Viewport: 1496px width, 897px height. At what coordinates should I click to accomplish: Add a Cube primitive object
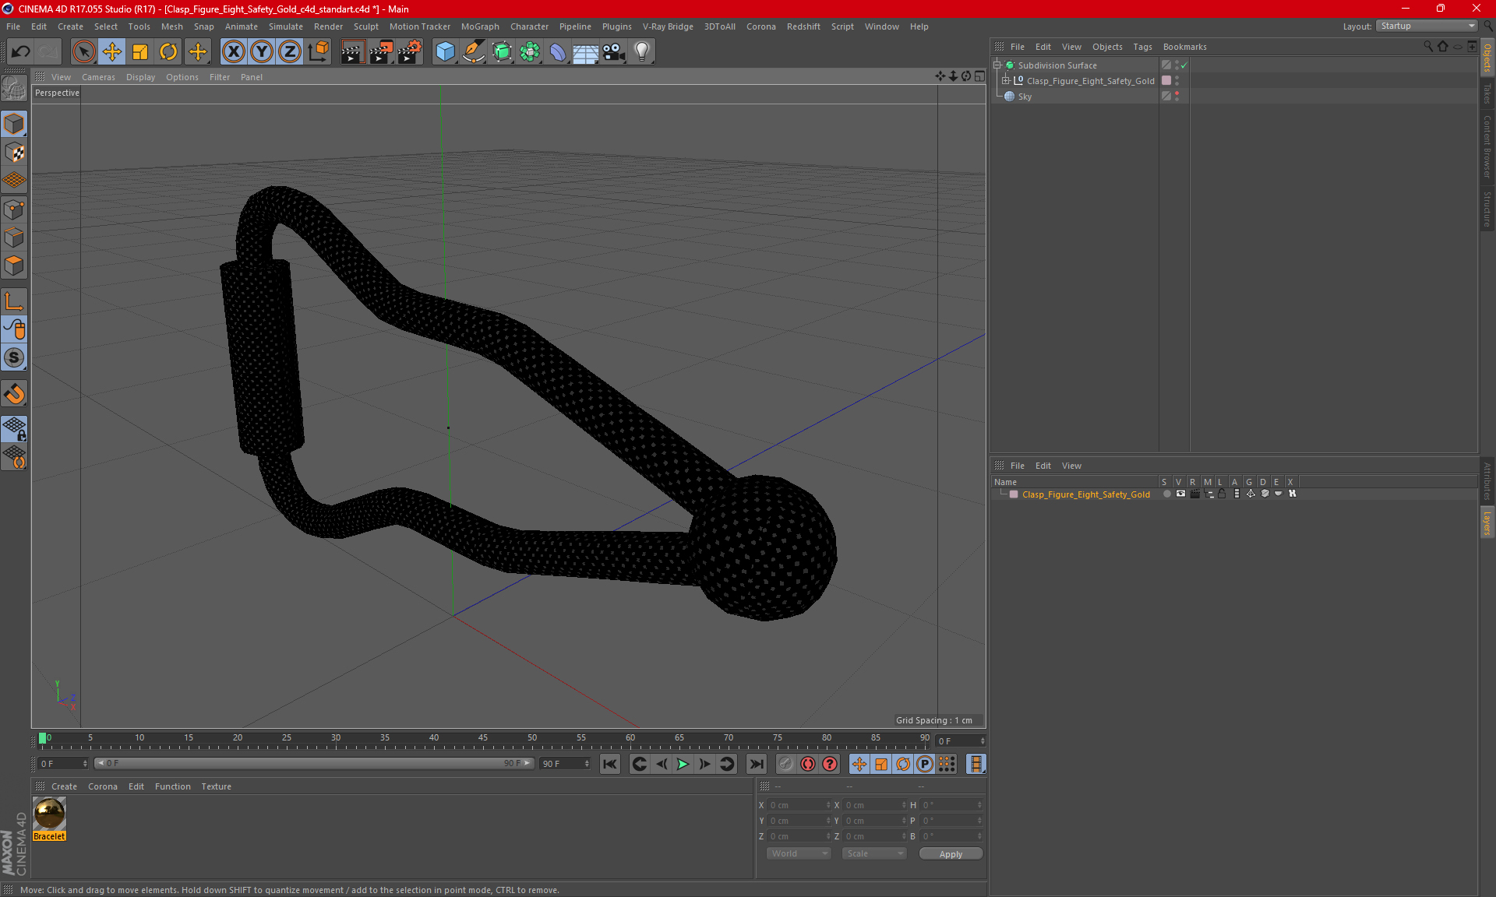(445, 52)
